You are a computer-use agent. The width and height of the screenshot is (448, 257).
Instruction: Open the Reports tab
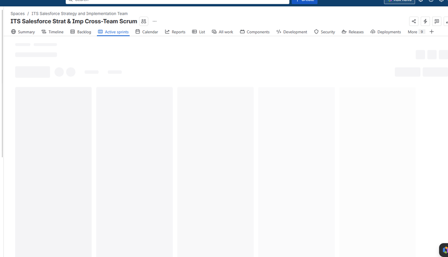tap(175, 32)
